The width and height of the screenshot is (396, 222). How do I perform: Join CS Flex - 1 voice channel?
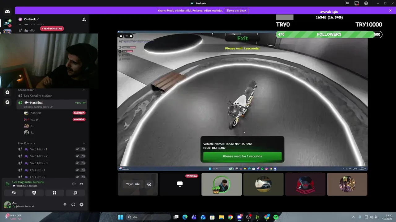52,170
